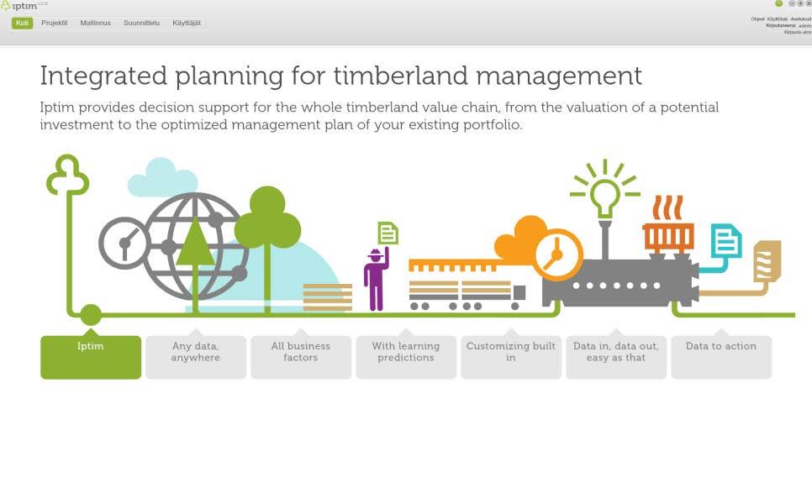The image size is (812, 488).
Task: Click the green status indicator icon
Action: pyautogui.click(x=779, y=3)
